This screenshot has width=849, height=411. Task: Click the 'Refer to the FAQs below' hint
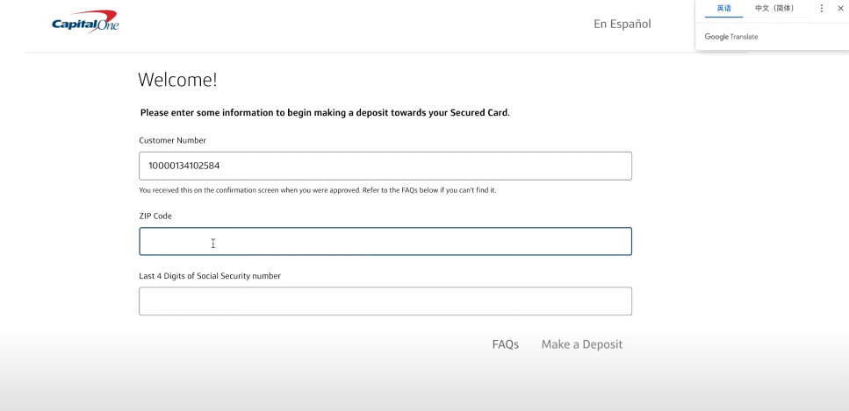click(x=428, y=191)
